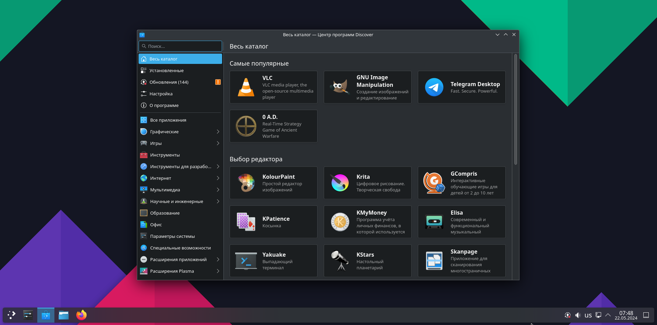Switch keyboard layout via US indicator
This screenshot has height=325, width=657.
(x=588, y=315)
